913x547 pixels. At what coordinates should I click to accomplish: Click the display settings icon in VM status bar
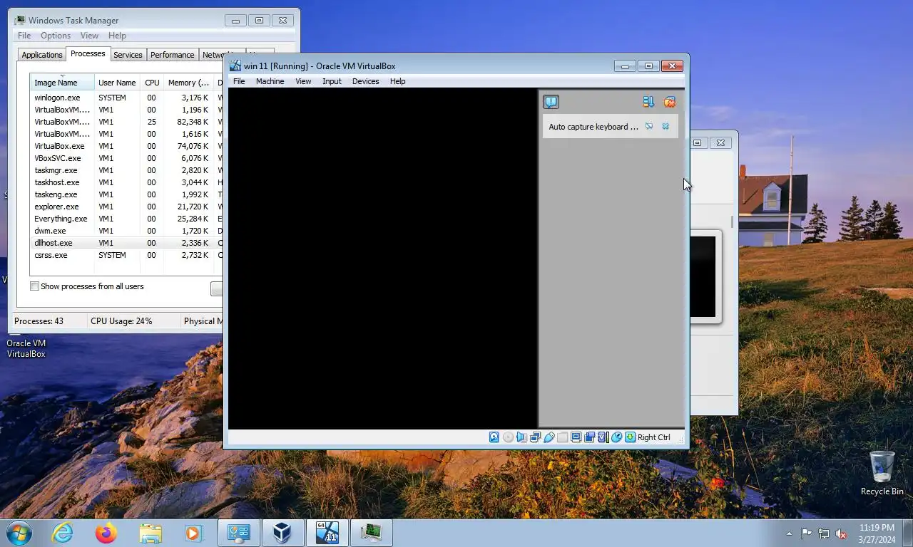click(576, 437)
